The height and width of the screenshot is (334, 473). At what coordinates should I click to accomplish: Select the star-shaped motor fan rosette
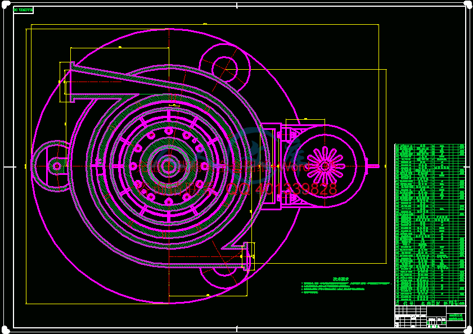coord(325,166)
